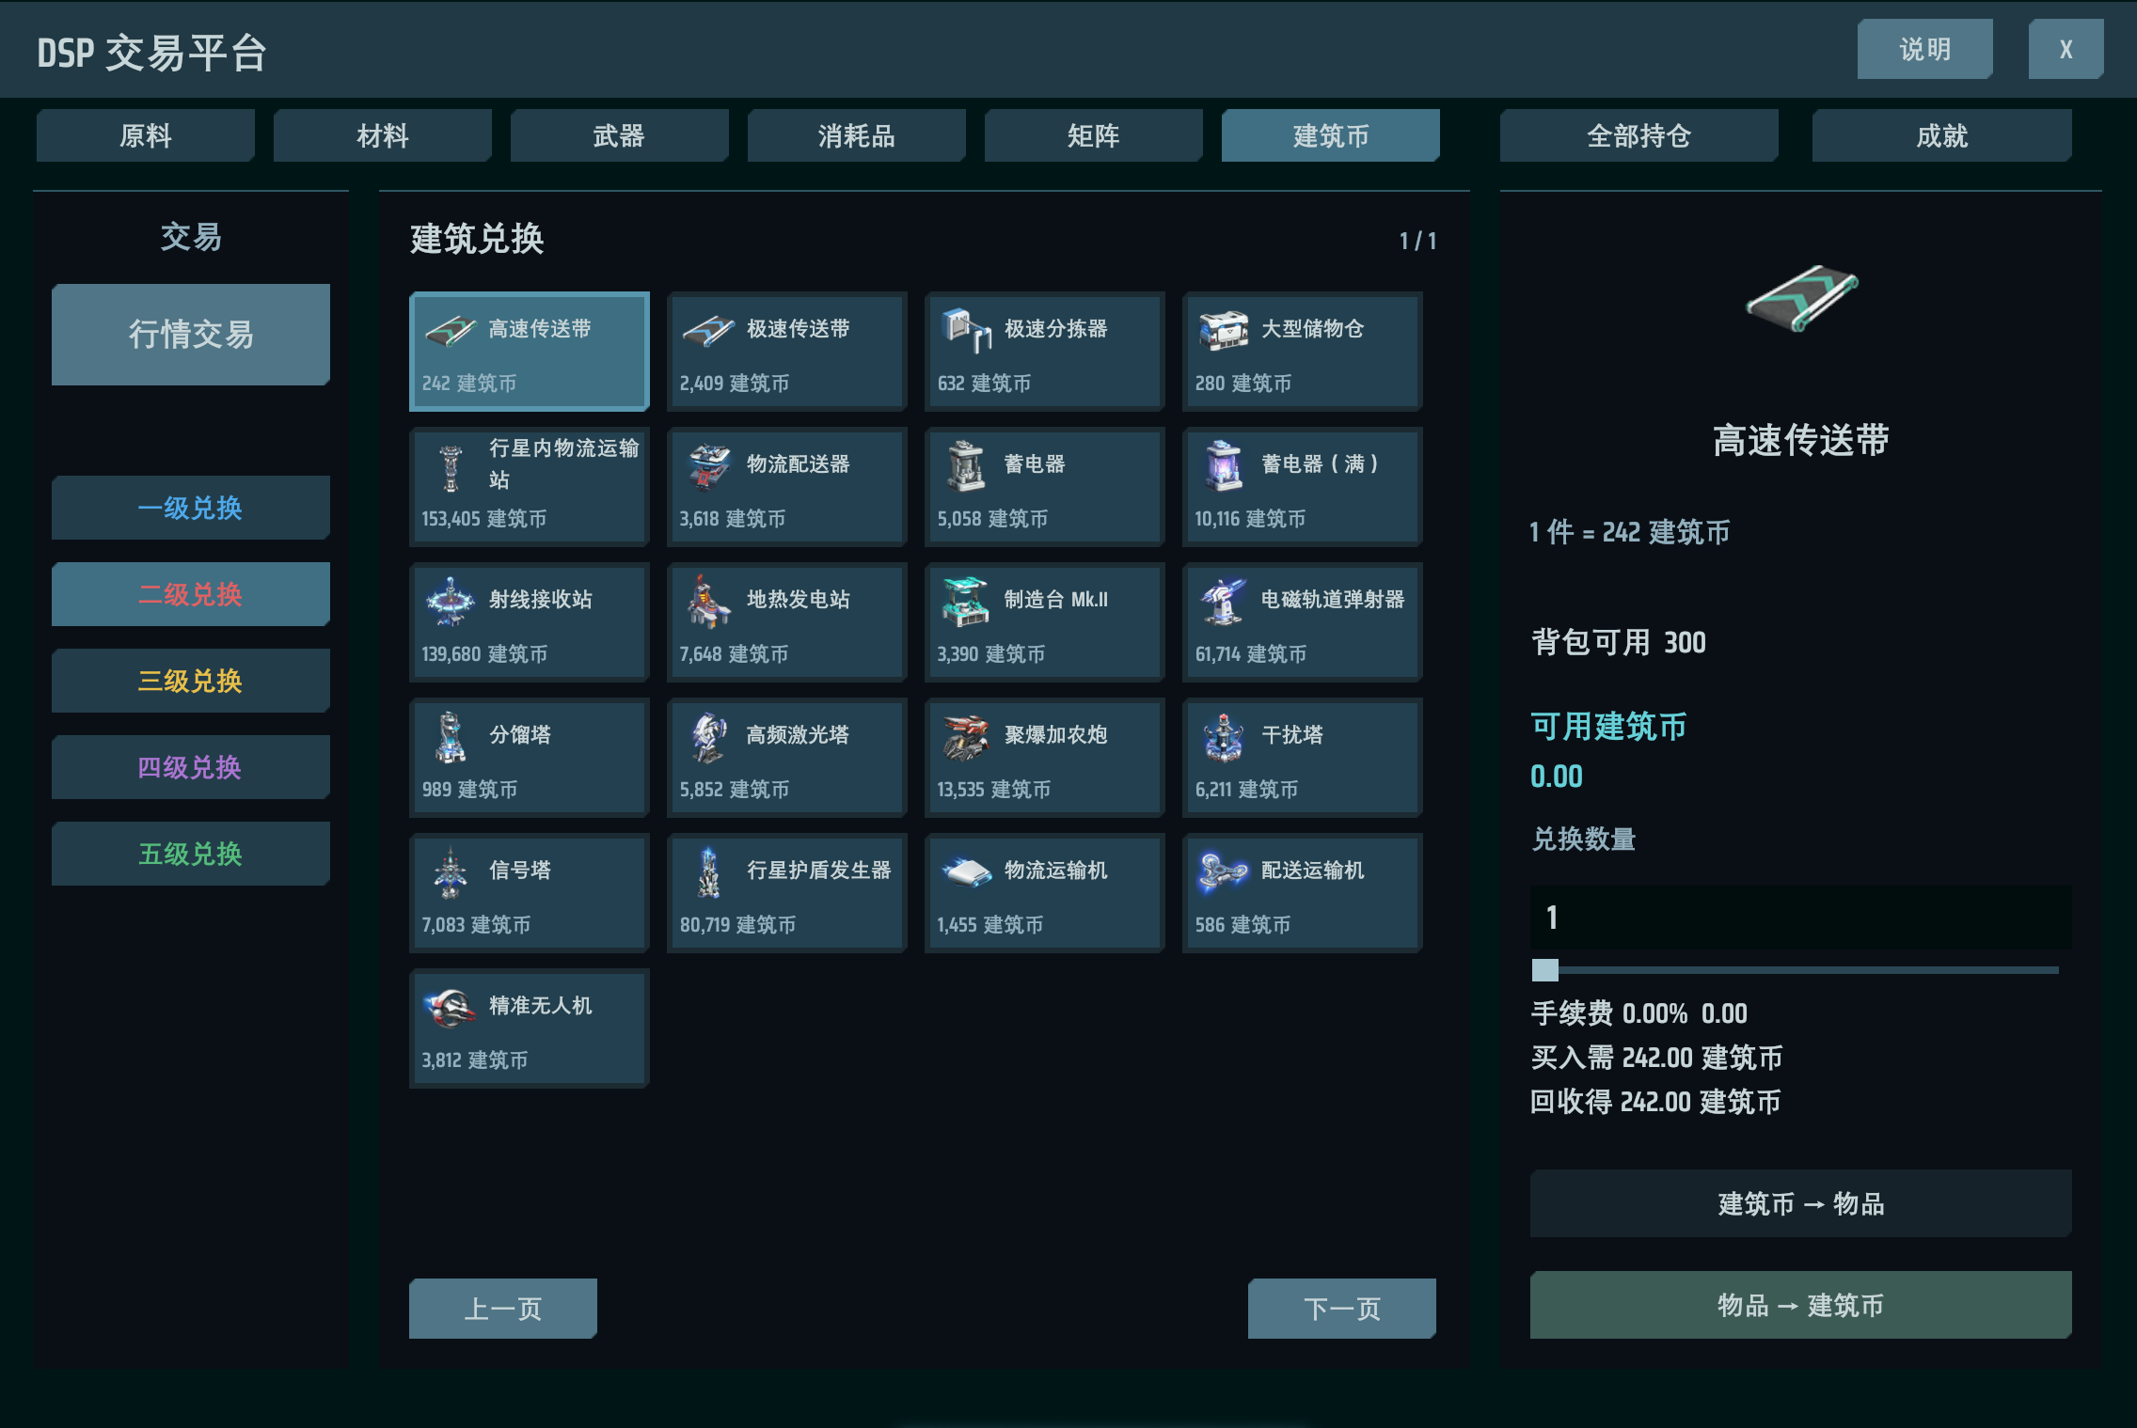
Task: View the 成就 achievements tab
Action: click(1942, 135)
